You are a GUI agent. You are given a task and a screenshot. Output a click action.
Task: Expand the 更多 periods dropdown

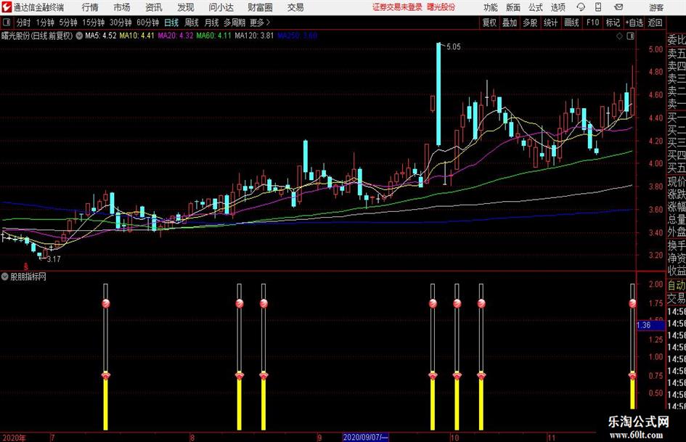click(260, 22)
